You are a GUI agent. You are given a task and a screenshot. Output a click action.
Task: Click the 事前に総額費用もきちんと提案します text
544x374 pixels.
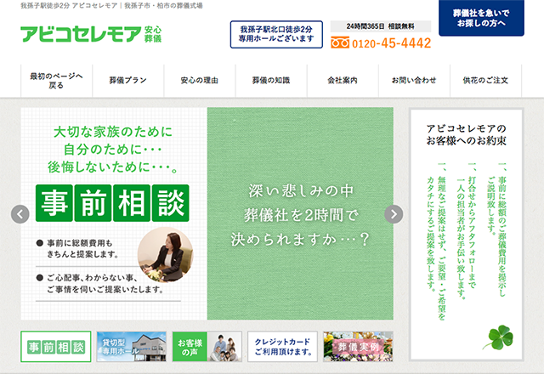[x=82, y=249]
